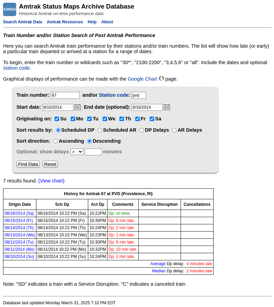The image size is (274, 307).
Task: Click the Reset button
Action: [x=50, y=164]
